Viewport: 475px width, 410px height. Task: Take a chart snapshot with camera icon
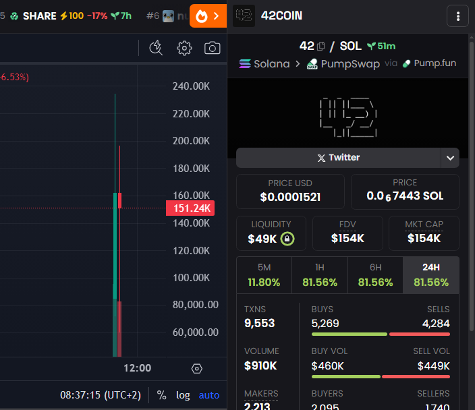coord(212,48)
